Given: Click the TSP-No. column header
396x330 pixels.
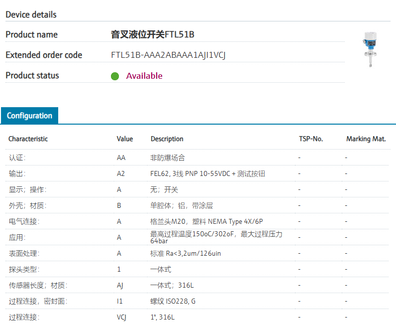Looking at the screenshot, I should pos(311,139).
